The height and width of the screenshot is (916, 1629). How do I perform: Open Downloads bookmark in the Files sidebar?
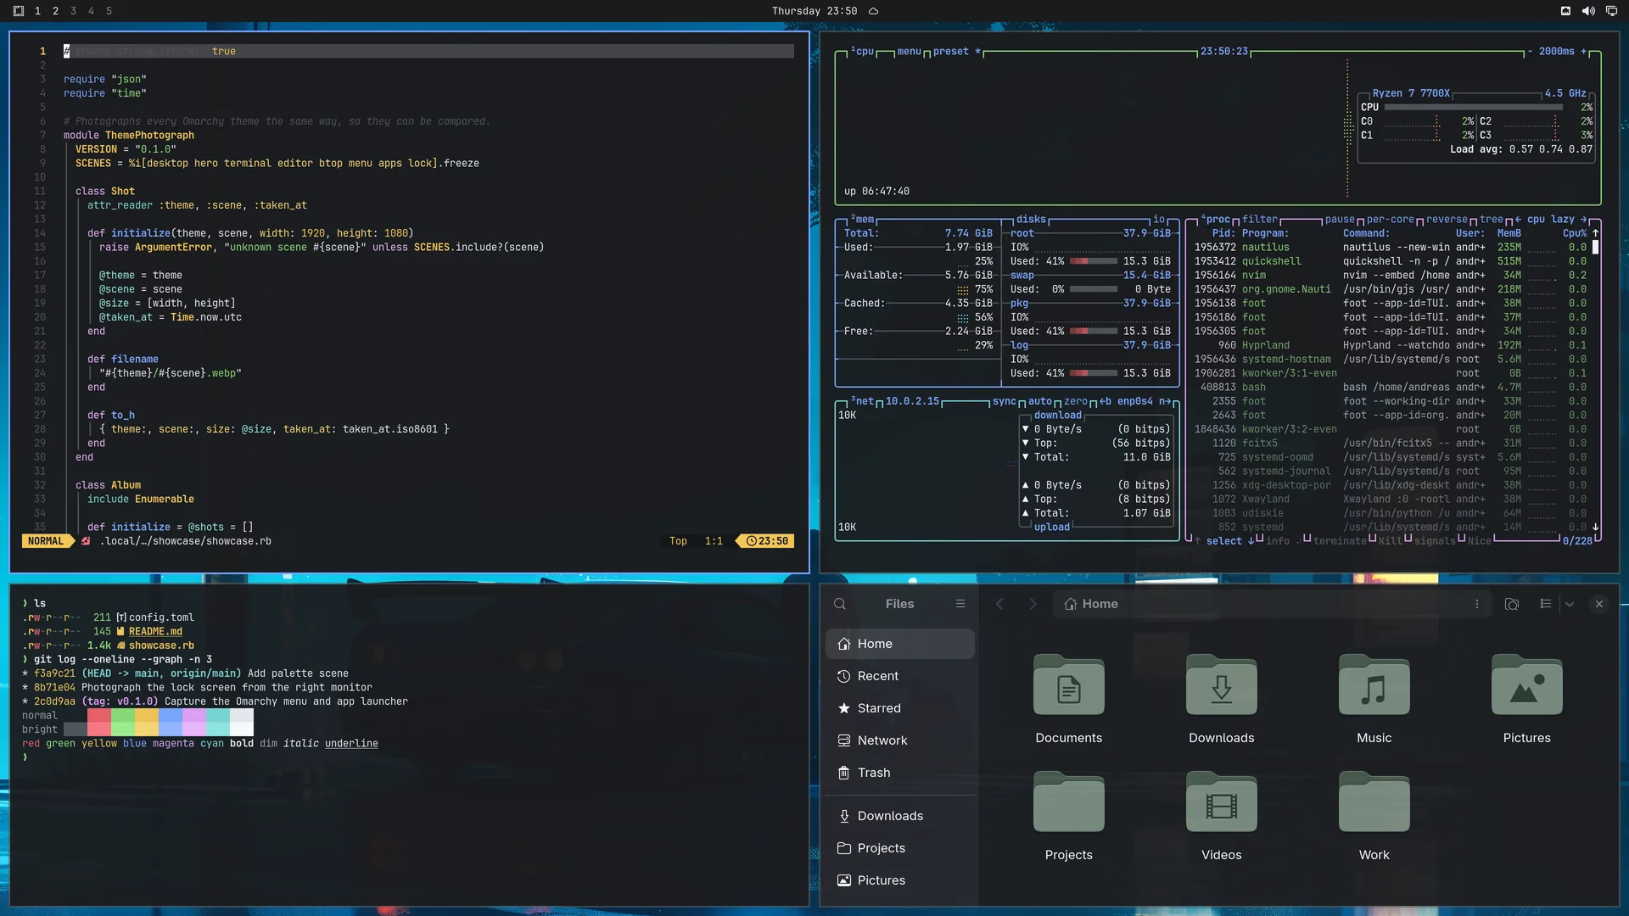[x=900, y=816]
